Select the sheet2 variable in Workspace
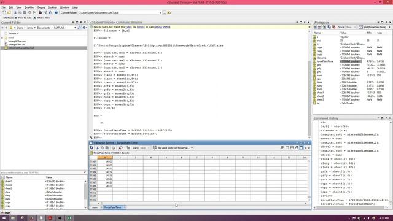393x221 pixels. [x=320, y=96]
